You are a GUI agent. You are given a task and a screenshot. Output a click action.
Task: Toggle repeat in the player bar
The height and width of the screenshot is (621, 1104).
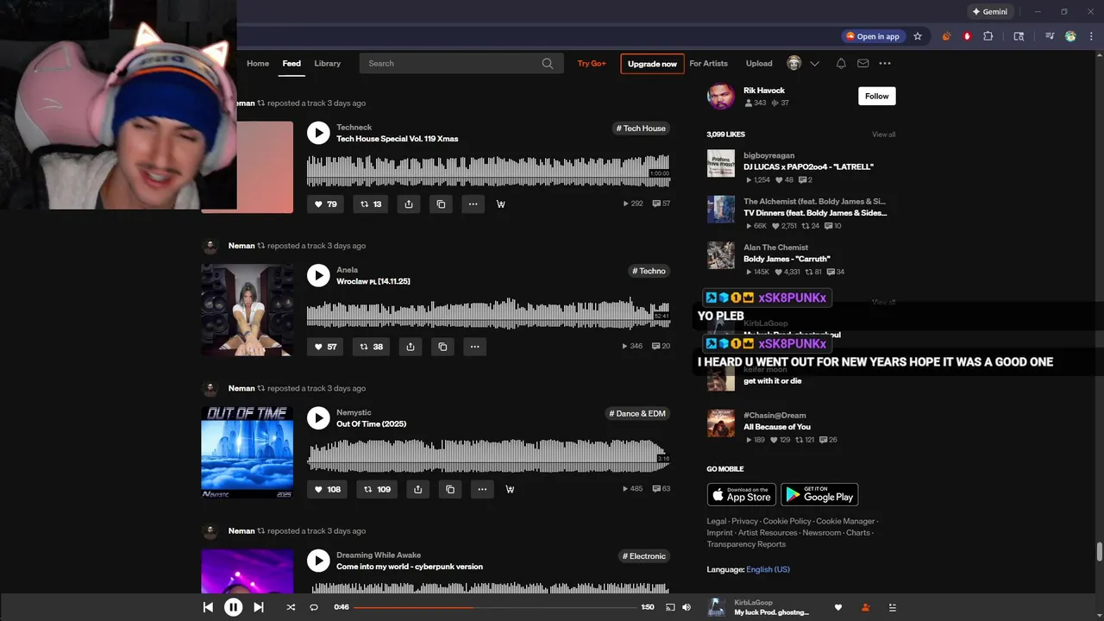click(314, 607)
